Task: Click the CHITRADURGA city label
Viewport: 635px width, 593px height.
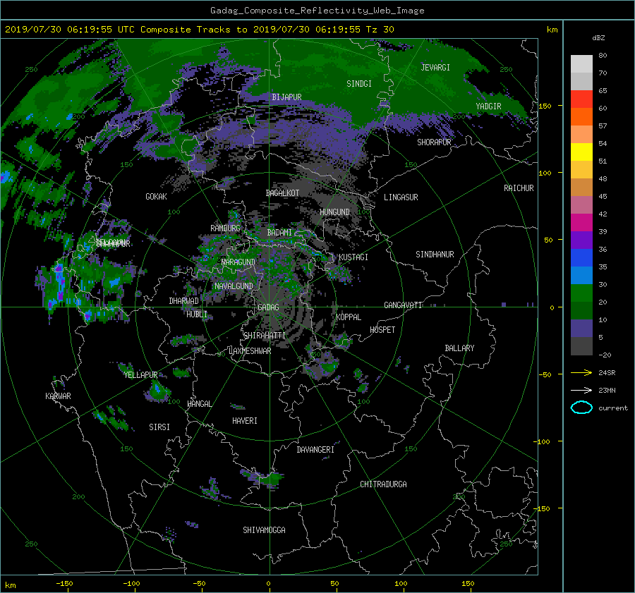Action: pos(384,484)
